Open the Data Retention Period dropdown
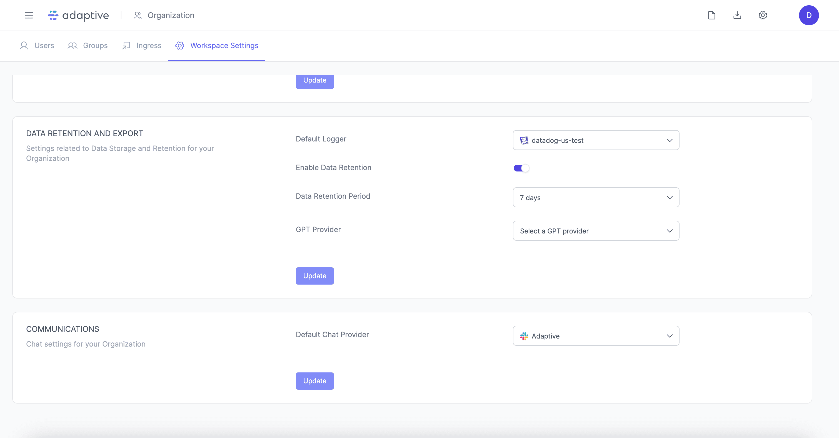 tap(596, 197)
